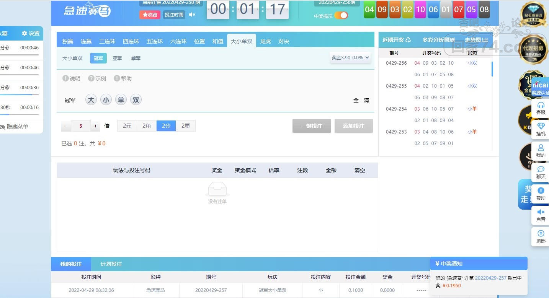Open 帮助 info item under play type
The height and width of the screenshot is (298, 549).
point(123,78)
